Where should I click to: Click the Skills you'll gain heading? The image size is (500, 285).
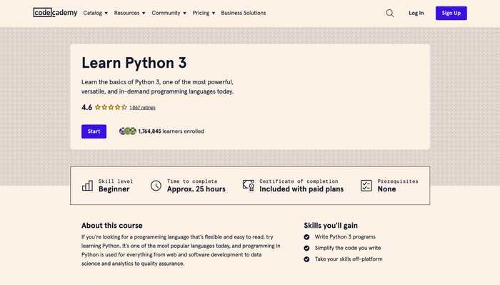(331, 226)
